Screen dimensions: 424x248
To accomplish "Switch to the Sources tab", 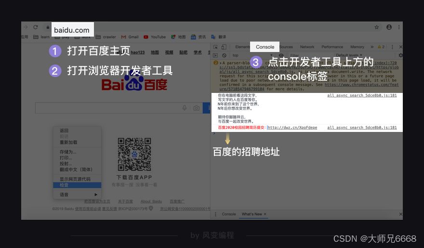I will point(286,47).
